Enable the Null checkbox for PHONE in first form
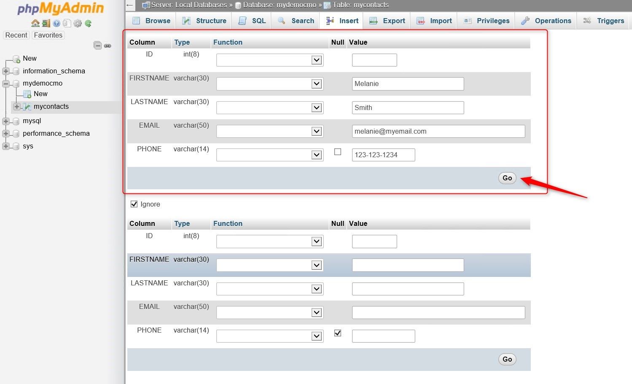This screenshot has height=384, width=632. pos(337,152)
